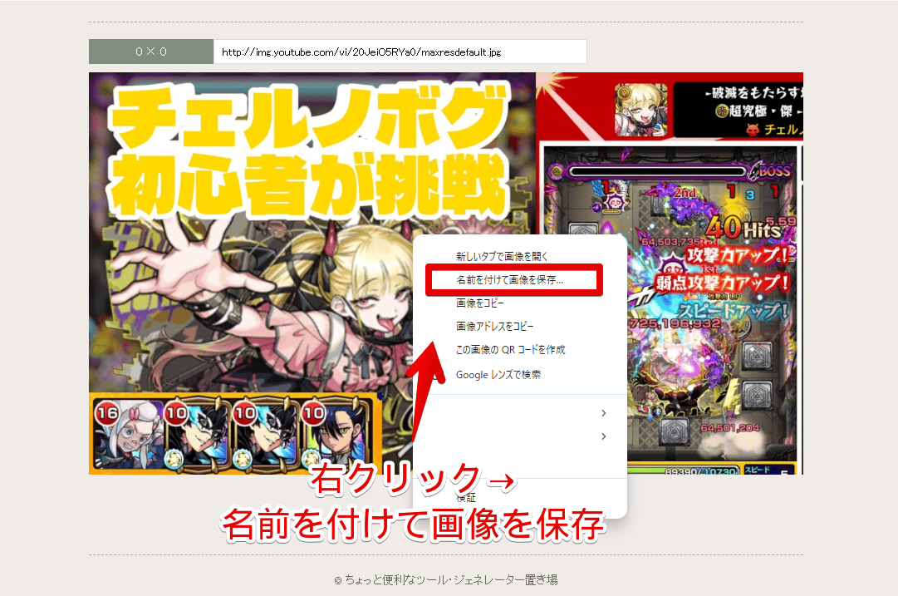Click the '0 × 0' image size label

[x=151, y=52]
